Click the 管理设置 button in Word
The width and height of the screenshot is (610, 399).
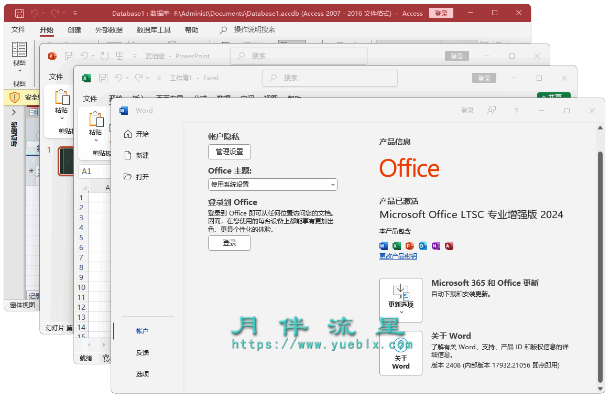point(230,152)
